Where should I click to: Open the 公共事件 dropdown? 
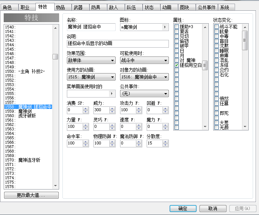(144, 93)
